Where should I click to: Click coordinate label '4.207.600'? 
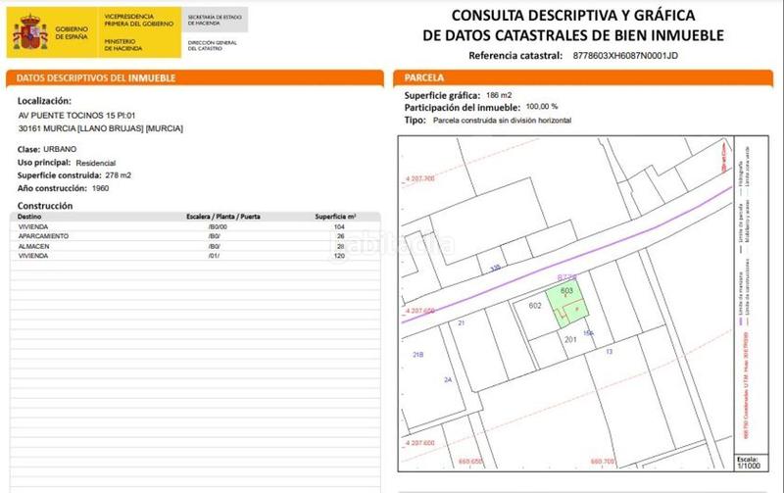click(x=420, y=443)
